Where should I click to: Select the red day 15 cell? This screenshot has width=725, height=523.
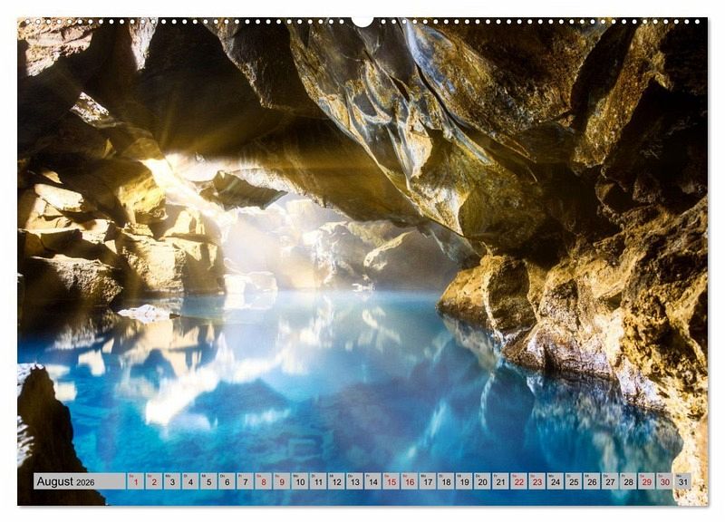point(391,481)
